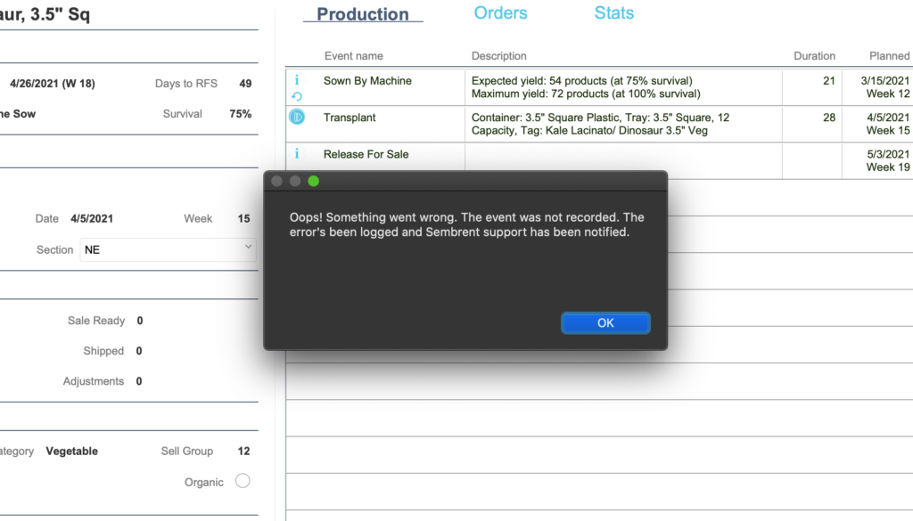Open the Section dropdown showing NE

[168, 249]
